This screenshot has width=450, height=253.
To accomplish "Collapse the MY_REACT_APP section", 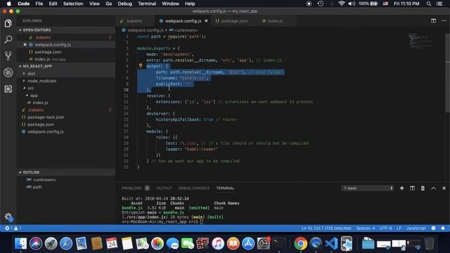I will coord(37,66).
